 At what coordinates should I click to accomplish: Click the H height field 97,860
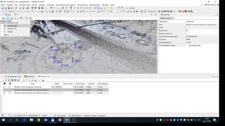[18, 32]
